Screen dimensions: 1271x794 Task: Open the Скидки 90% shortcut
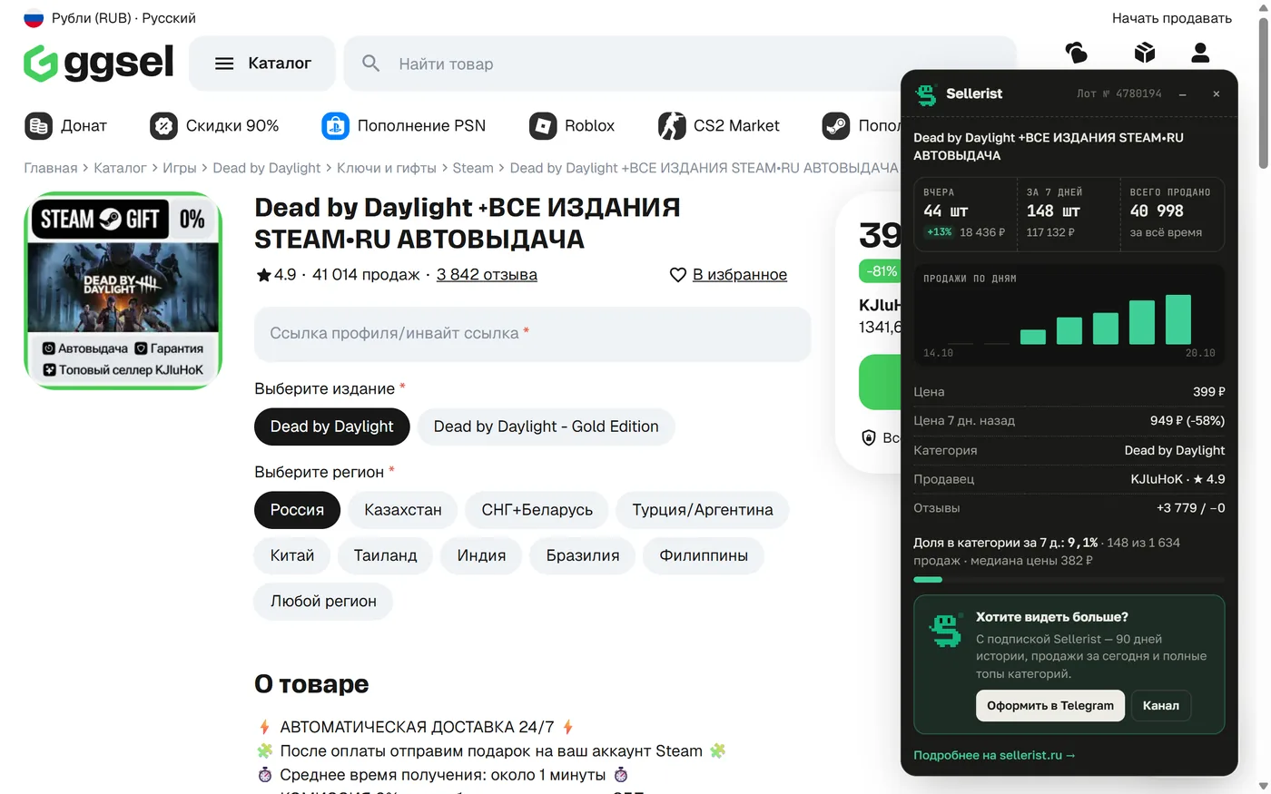click(x=214, y=126)
